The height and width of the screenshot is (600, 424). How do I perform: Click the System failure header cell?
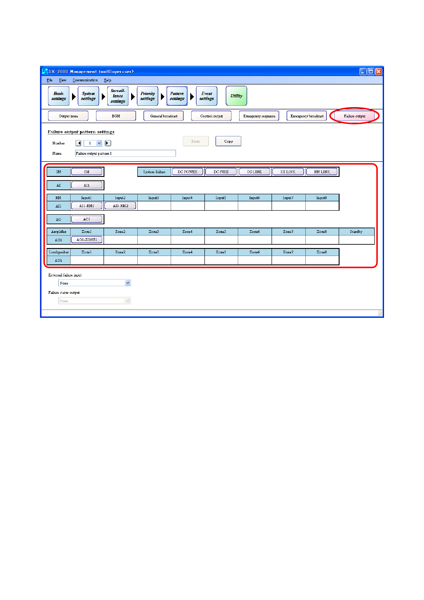154,172
